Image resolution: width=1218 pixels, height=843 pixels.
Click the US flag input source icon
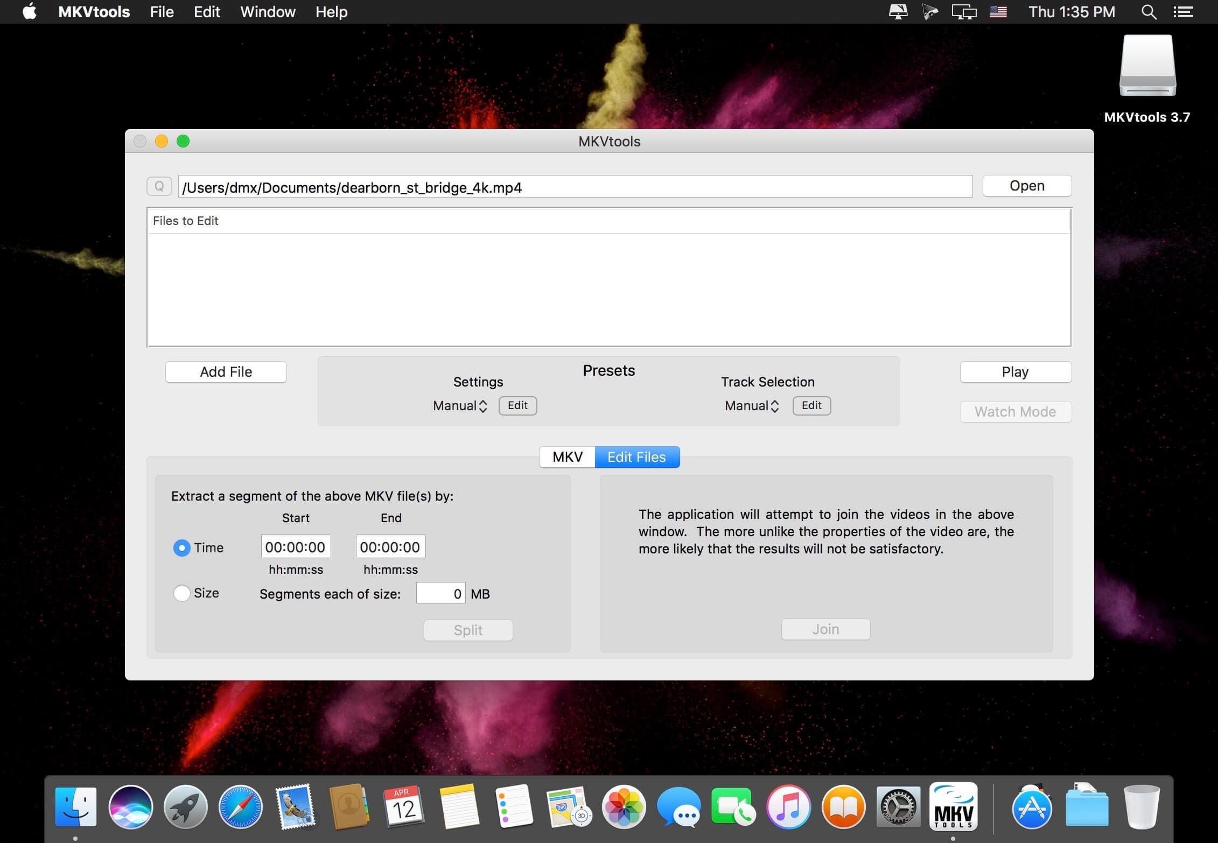pos(998,11)
